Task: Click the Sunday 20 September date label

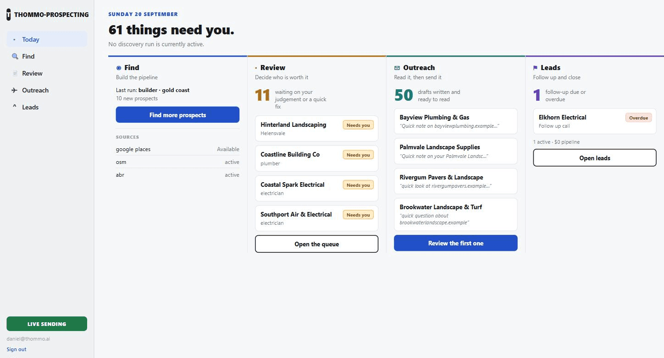Action: [x=143, y=14]
